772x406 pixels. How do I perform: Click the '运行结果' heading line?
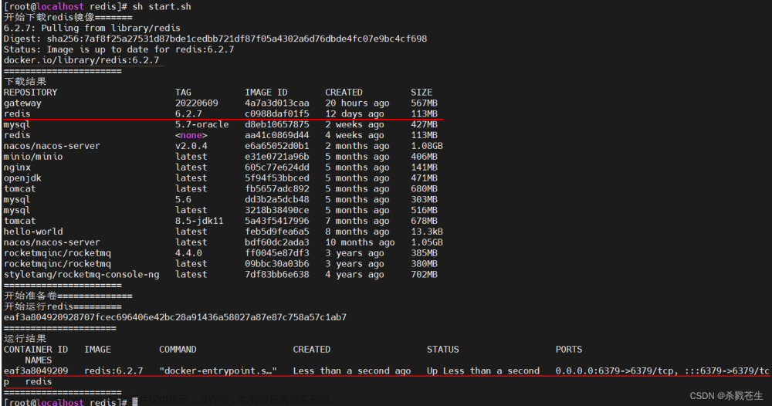(x=25, y=339)
